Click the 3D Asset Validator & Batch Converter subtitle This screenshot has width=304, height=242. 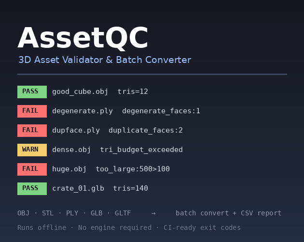point(105,60)
